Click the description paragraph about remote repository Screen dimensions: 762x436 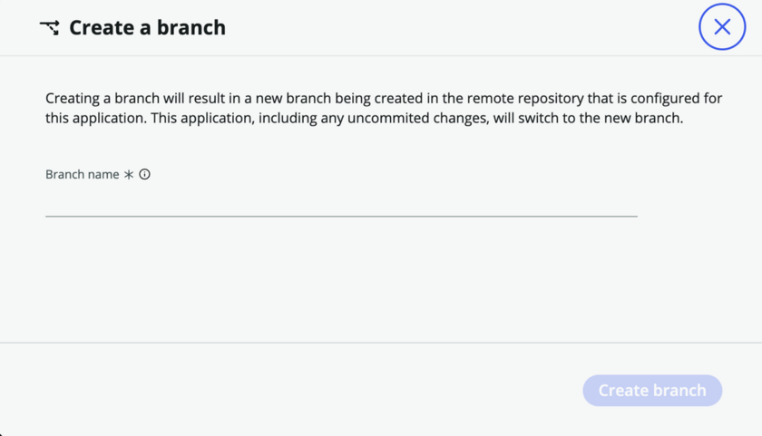pyautogui.click(x=384, y=108)
